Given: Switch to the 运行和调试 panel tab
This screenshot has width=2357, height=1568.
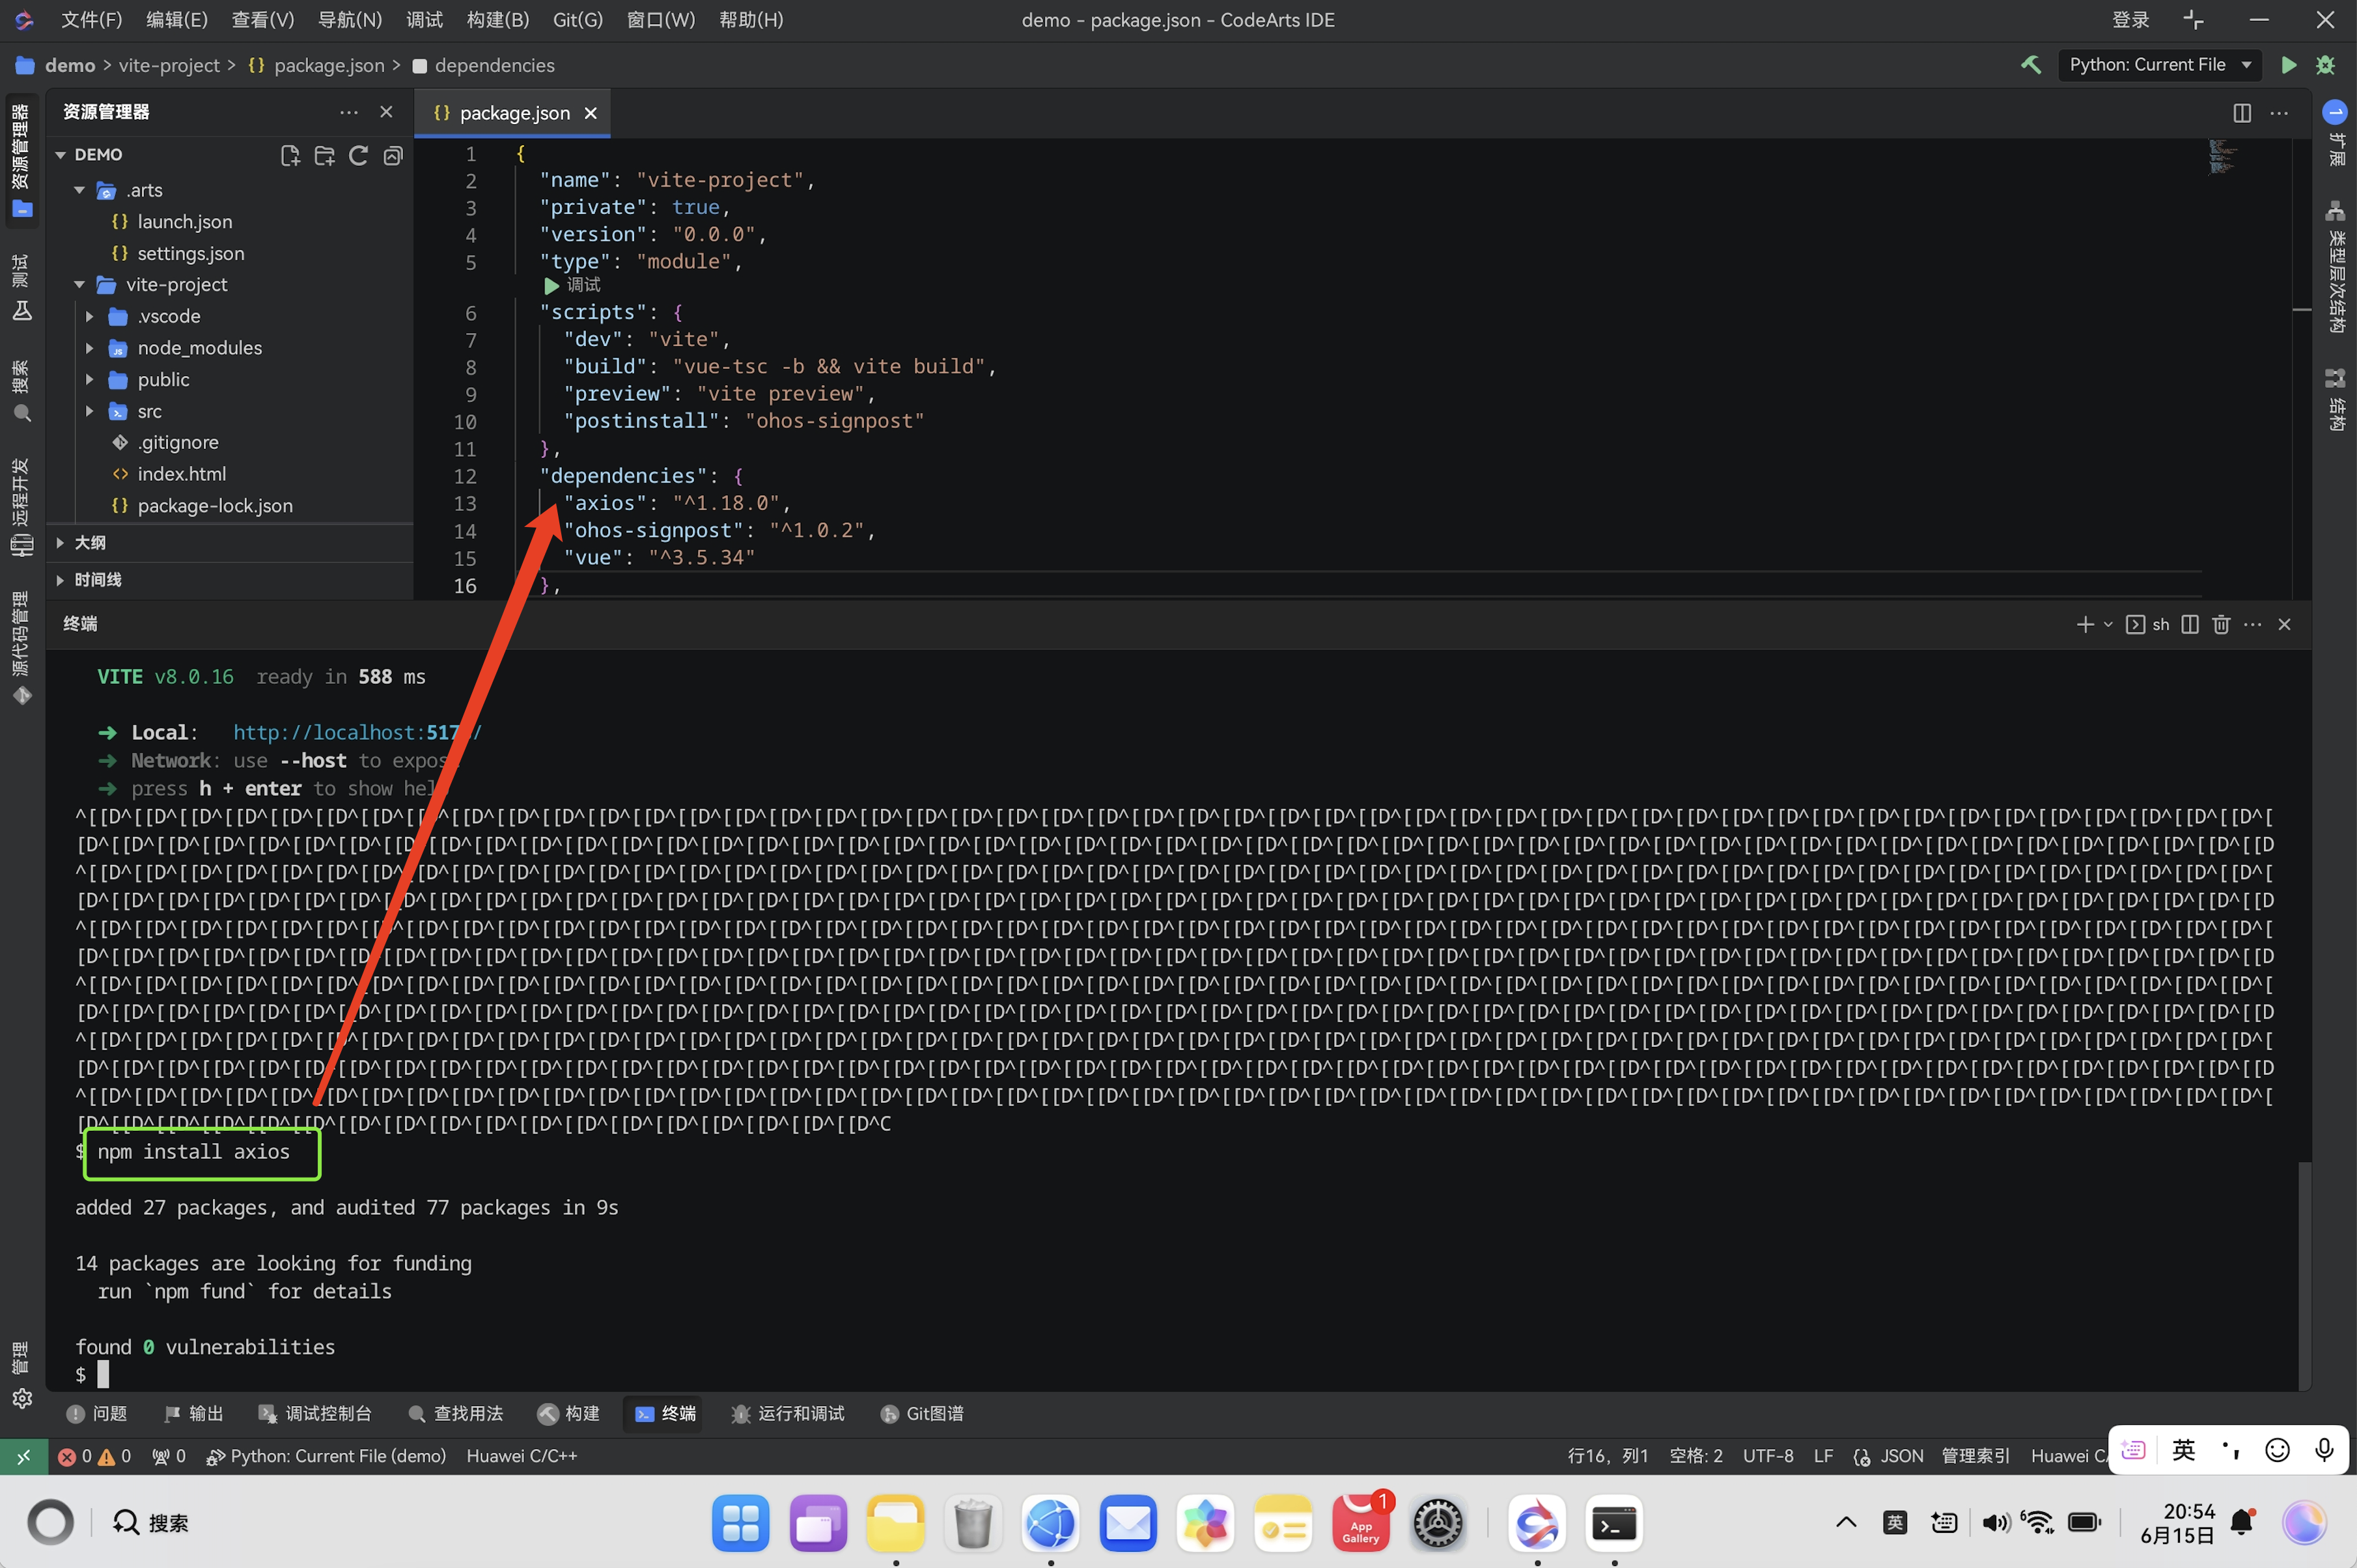Looking at the screenshot, I should (x=788, y=1414).
